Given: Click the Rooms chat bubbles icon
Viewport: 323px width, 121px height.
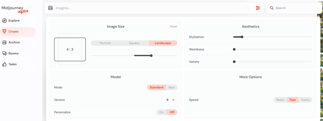Looking at the screenshot, I should coord(4,53).
